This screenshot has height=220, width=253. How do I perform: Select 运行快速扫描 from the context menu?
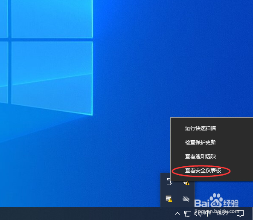pyautogui.click(x=212, y=128)
